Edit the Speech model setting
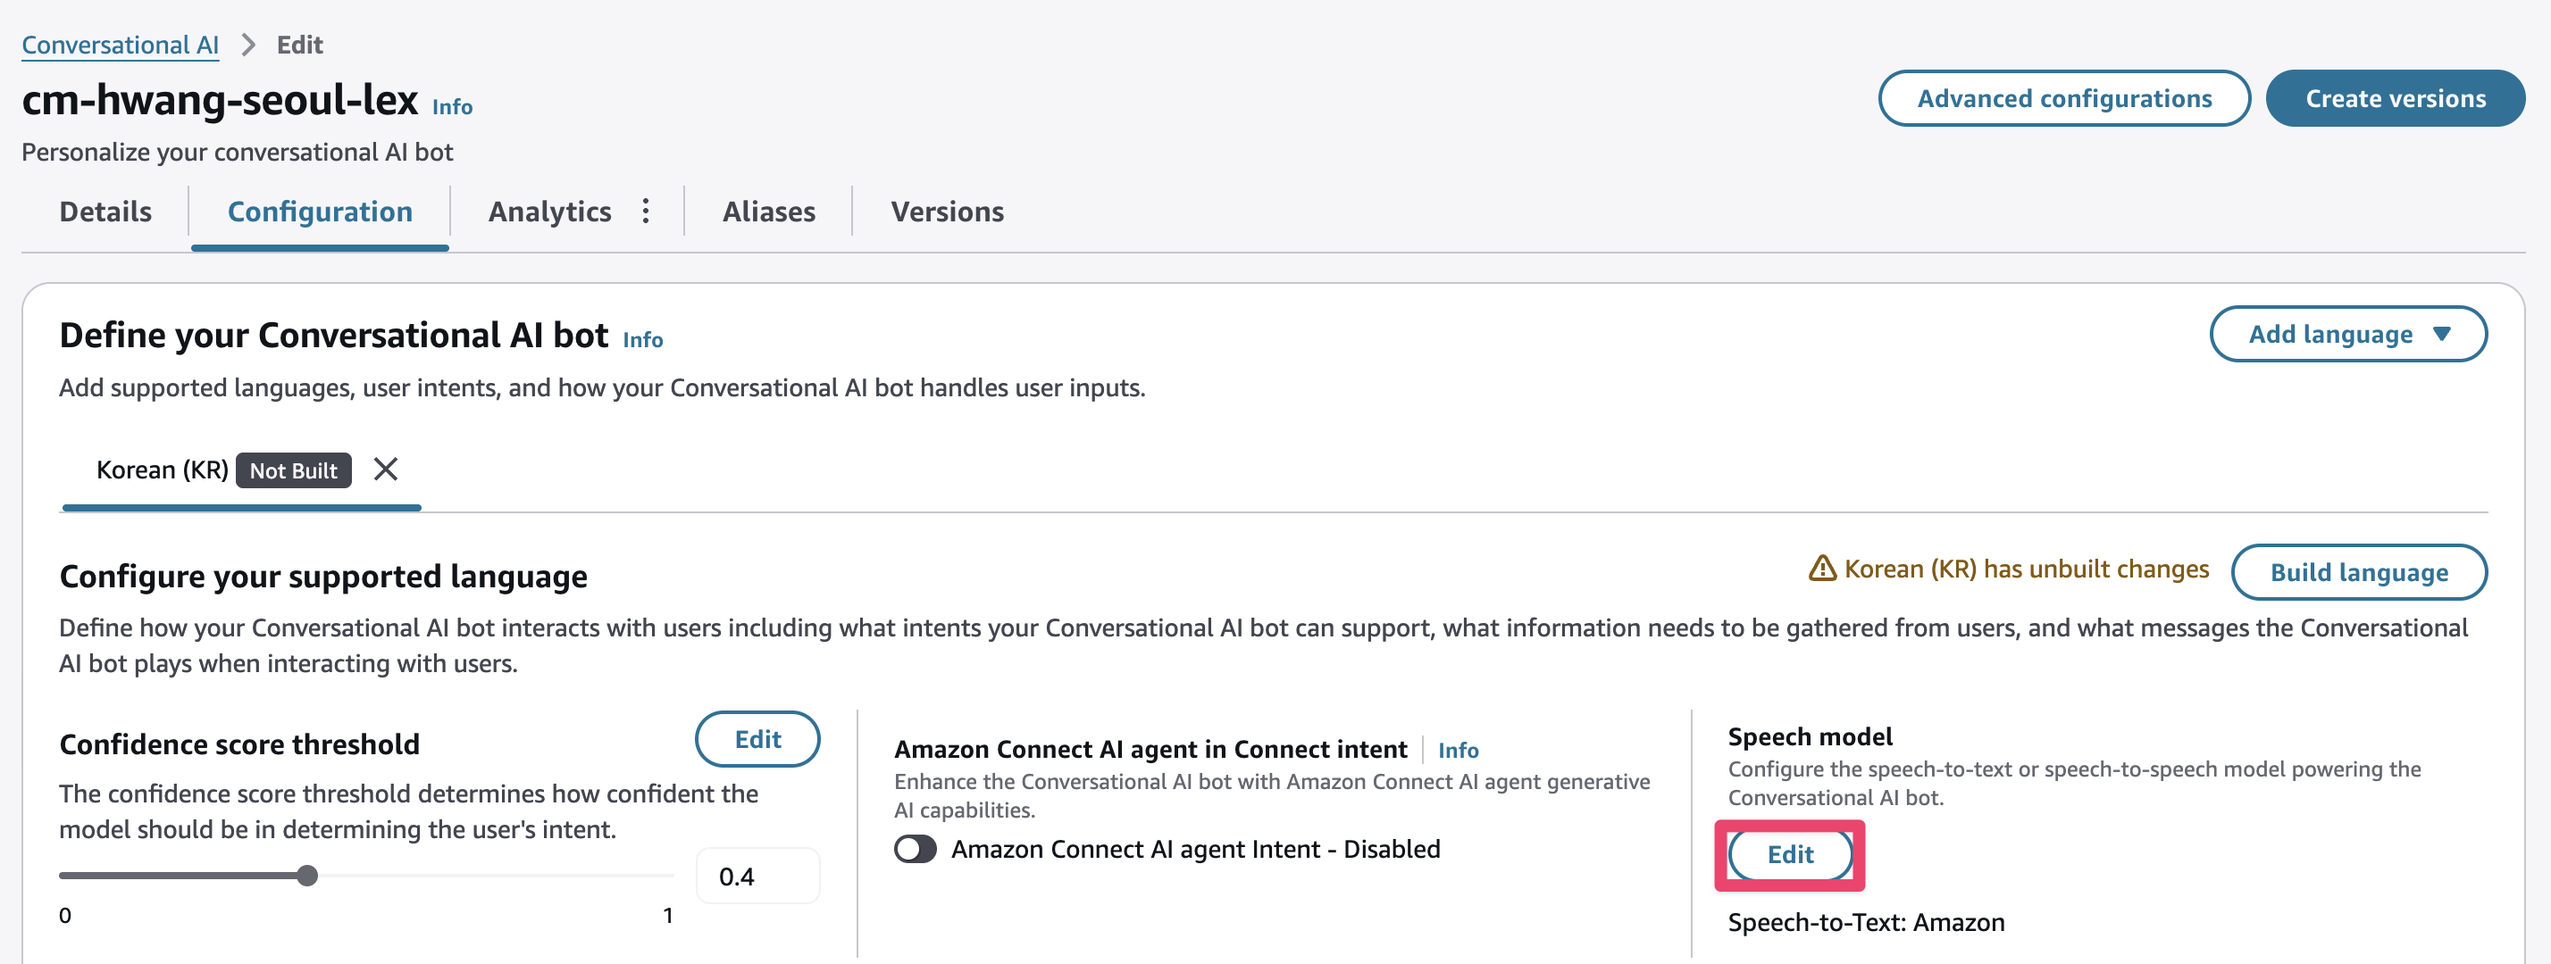 pyautogui.click(x=1789, y=854)
